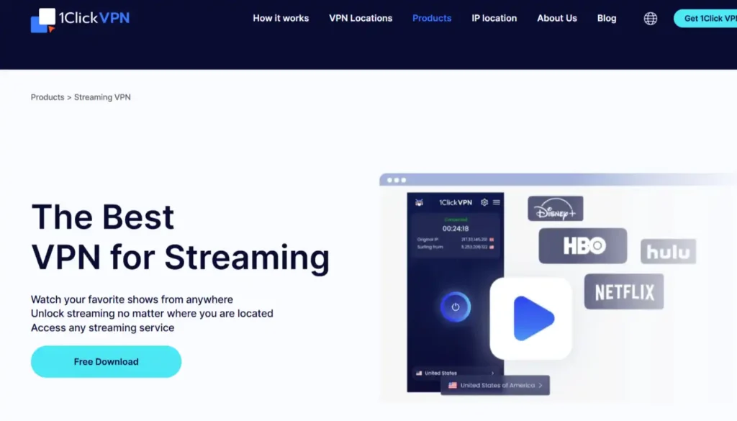Open the VPN app settings gear icon
Screen dimensions: 737x421
coord(484,203)
